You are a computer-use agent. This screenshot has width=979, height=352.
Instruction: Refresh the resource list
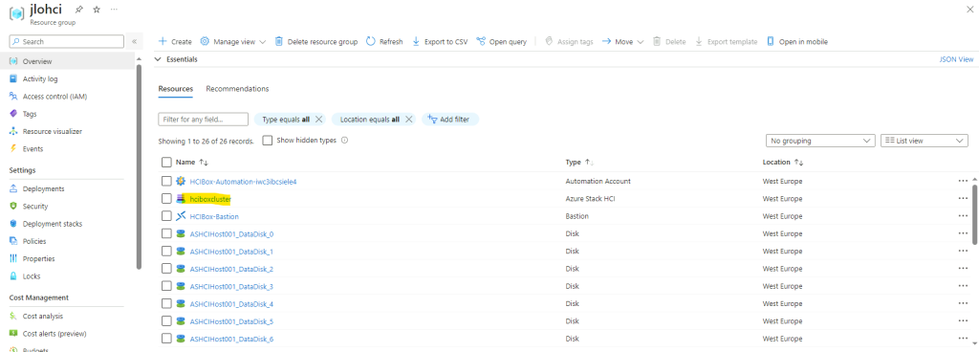(384, 42)
